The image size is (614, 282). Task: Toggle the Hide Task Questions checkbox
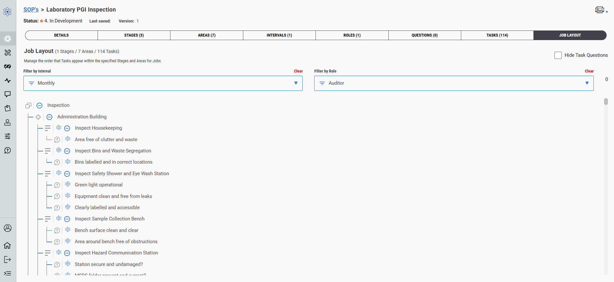coord(558,55)
